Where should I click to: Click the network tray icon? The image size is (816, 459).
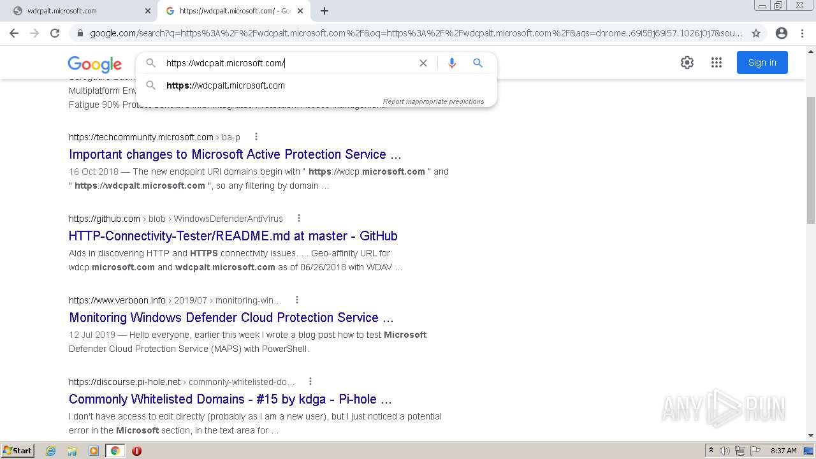pyautogui.click(x=740, y=451)
